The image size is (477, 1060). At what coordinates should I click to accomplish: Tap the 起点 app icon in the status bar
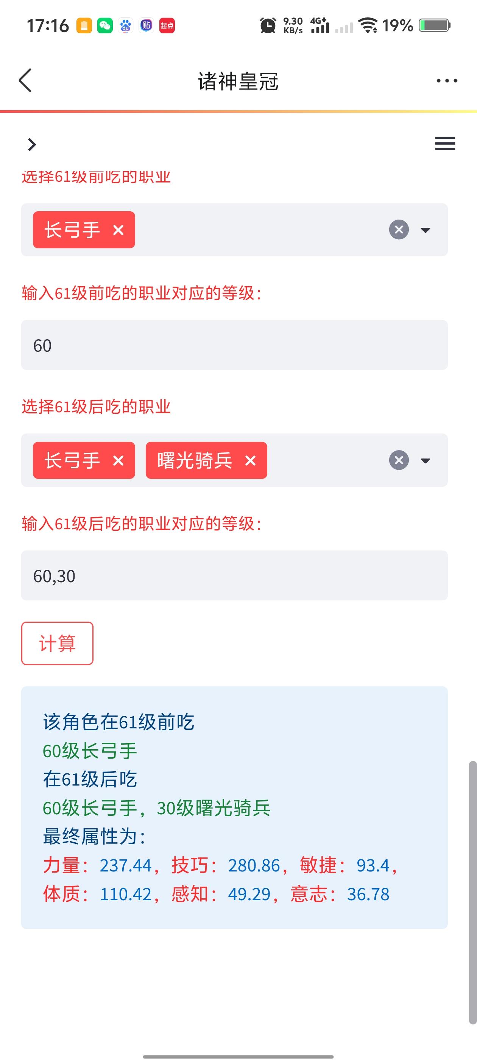[167, 25]
